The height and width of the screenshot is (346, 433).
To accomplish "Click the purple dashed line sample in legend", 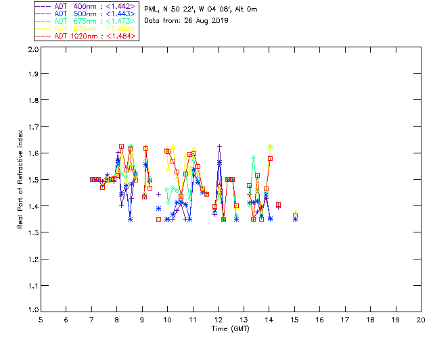I will click(43, 6).
